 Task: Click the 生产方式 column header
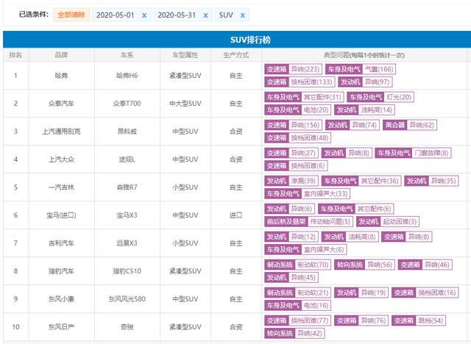point(235,55)
